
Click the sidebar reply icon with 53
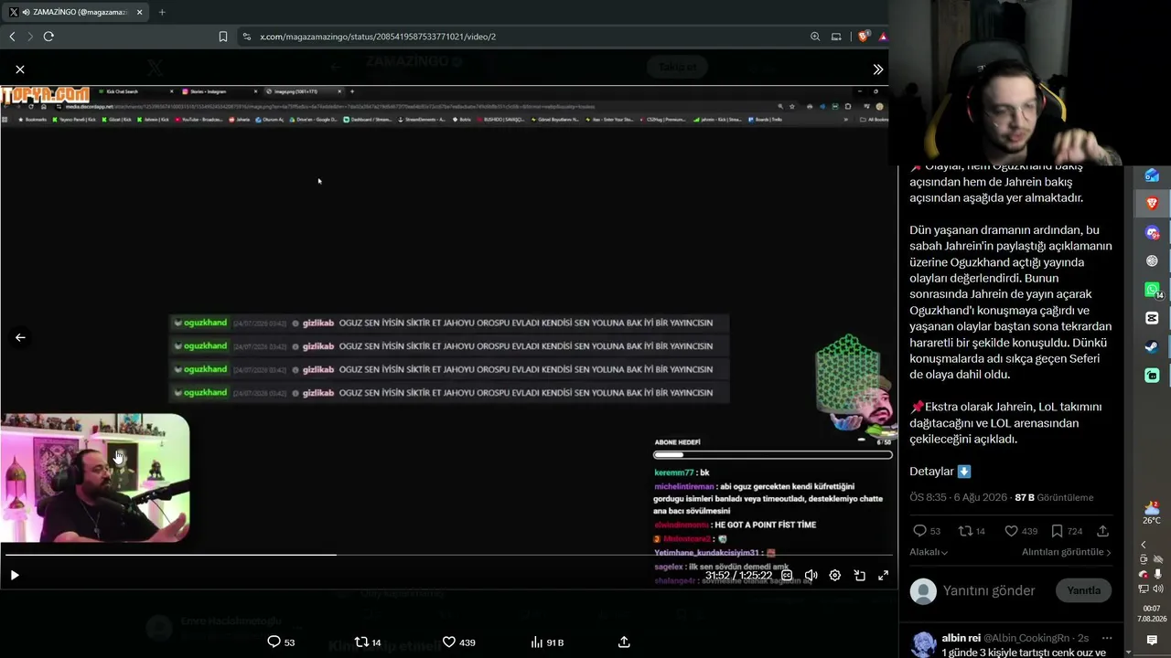920,531
